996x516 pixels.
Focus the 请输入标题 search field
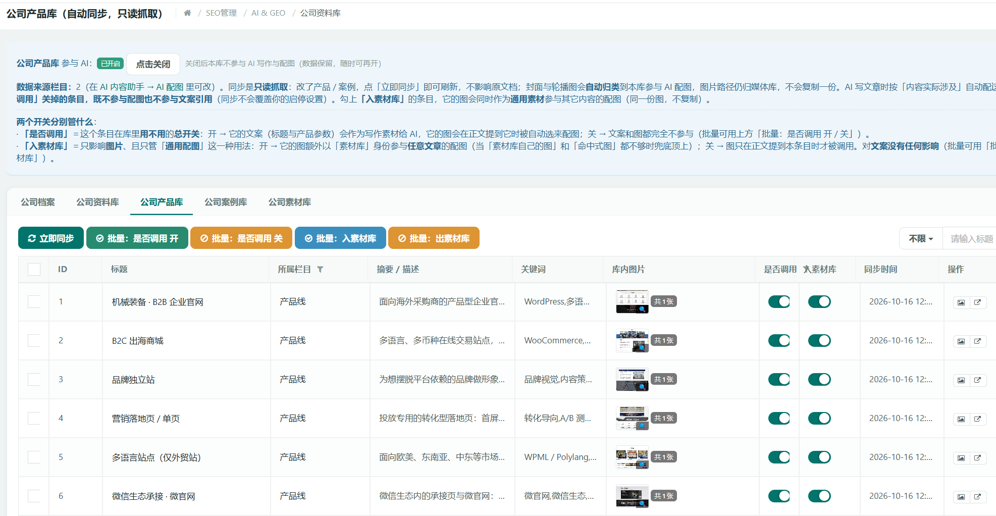pyautogui.click(x=969, y=238)
